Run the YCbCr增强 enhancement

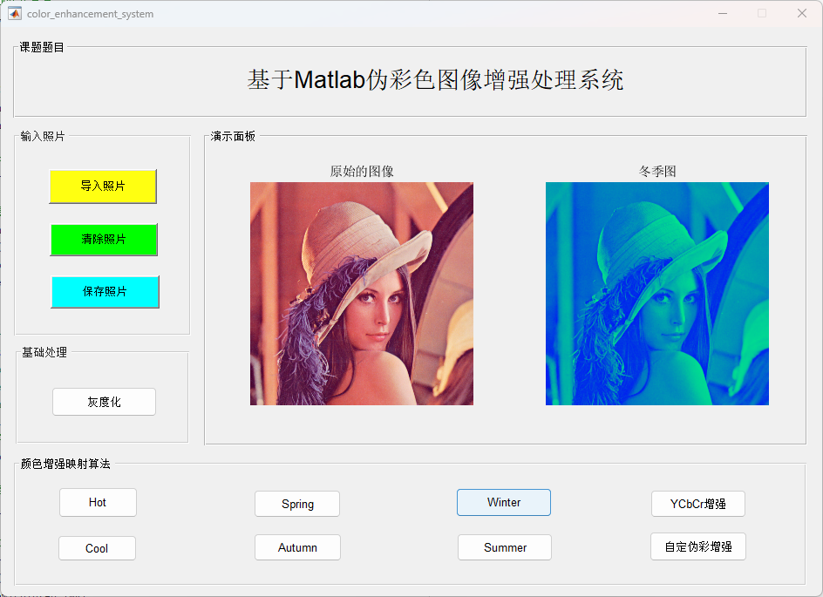697,504
